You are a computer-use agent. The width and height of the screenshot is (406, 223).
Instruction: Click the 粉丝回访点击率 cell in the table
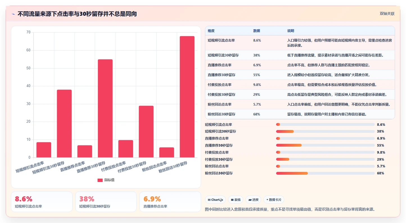[x=220, y=104]
